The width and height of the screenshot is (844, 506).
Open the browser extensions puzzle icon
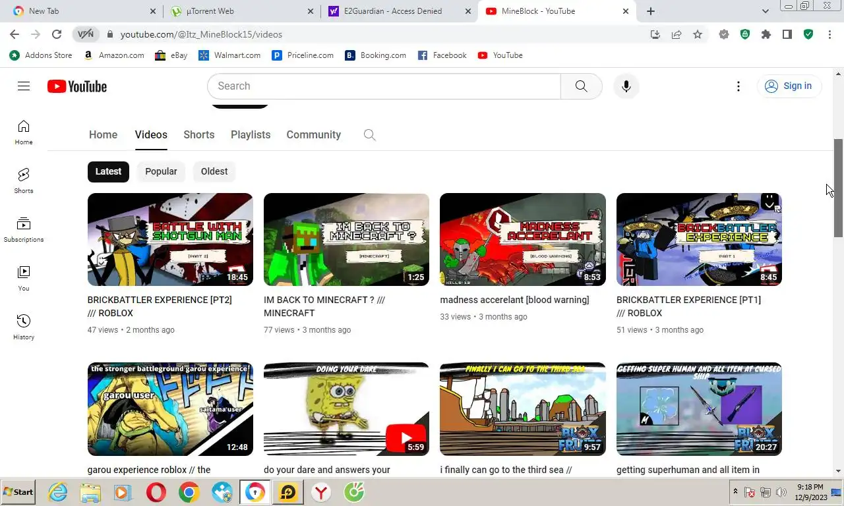[766, 34]
